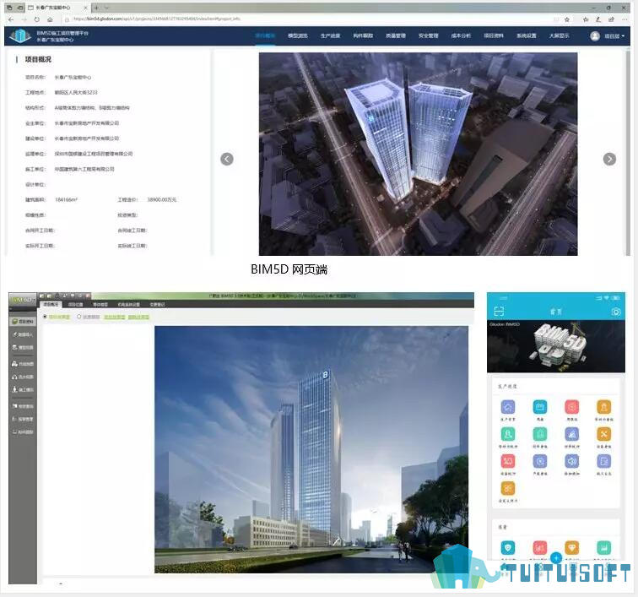Image resolution: width=638 pixels, height=597 pixels.
Task: Tap the orange person icon in mobile grid
Action: click(x=604, y=407)
